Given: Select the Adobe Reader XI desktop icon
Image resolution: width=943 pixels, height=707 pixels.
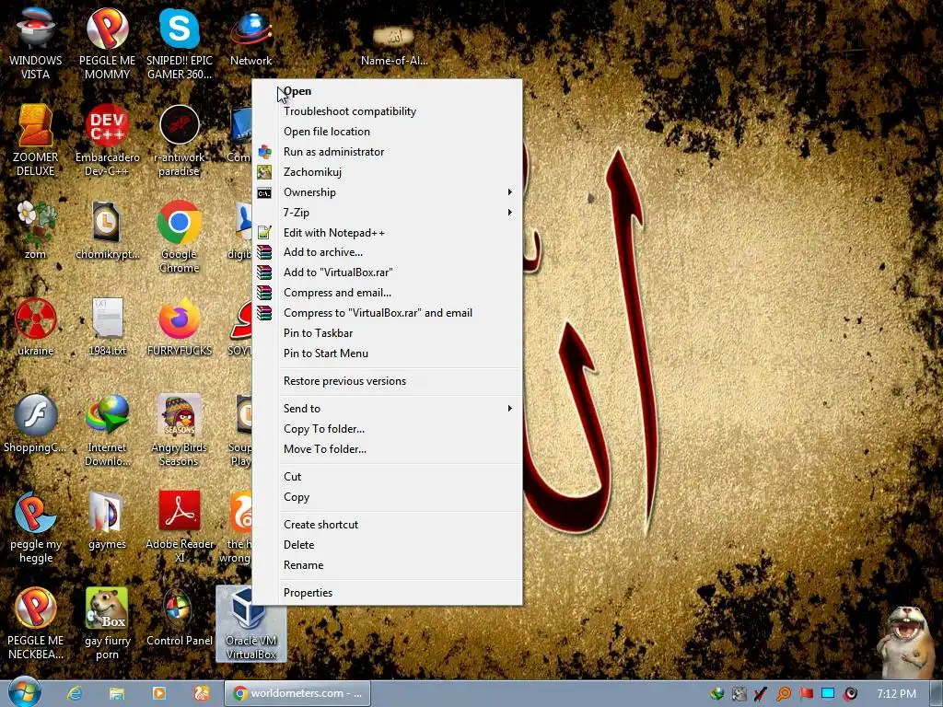Looking at the screenshot, I should (180, 527).
